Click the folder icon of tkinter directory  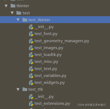coord(13,6)
